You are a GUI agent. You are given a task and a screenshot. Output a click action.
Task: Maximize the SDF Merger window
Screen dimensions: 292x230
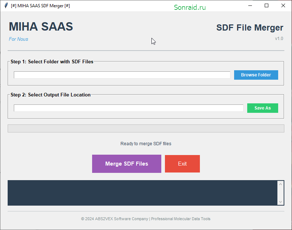tap(267, 5)
